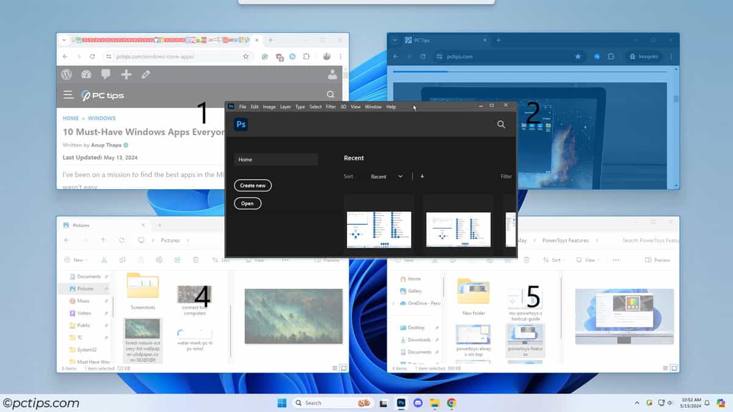The width and height of the screenshot is (733, 412).
Task: Open the Window menu in Photoshop
Action: pyautogui.click(x=373, y=107)
